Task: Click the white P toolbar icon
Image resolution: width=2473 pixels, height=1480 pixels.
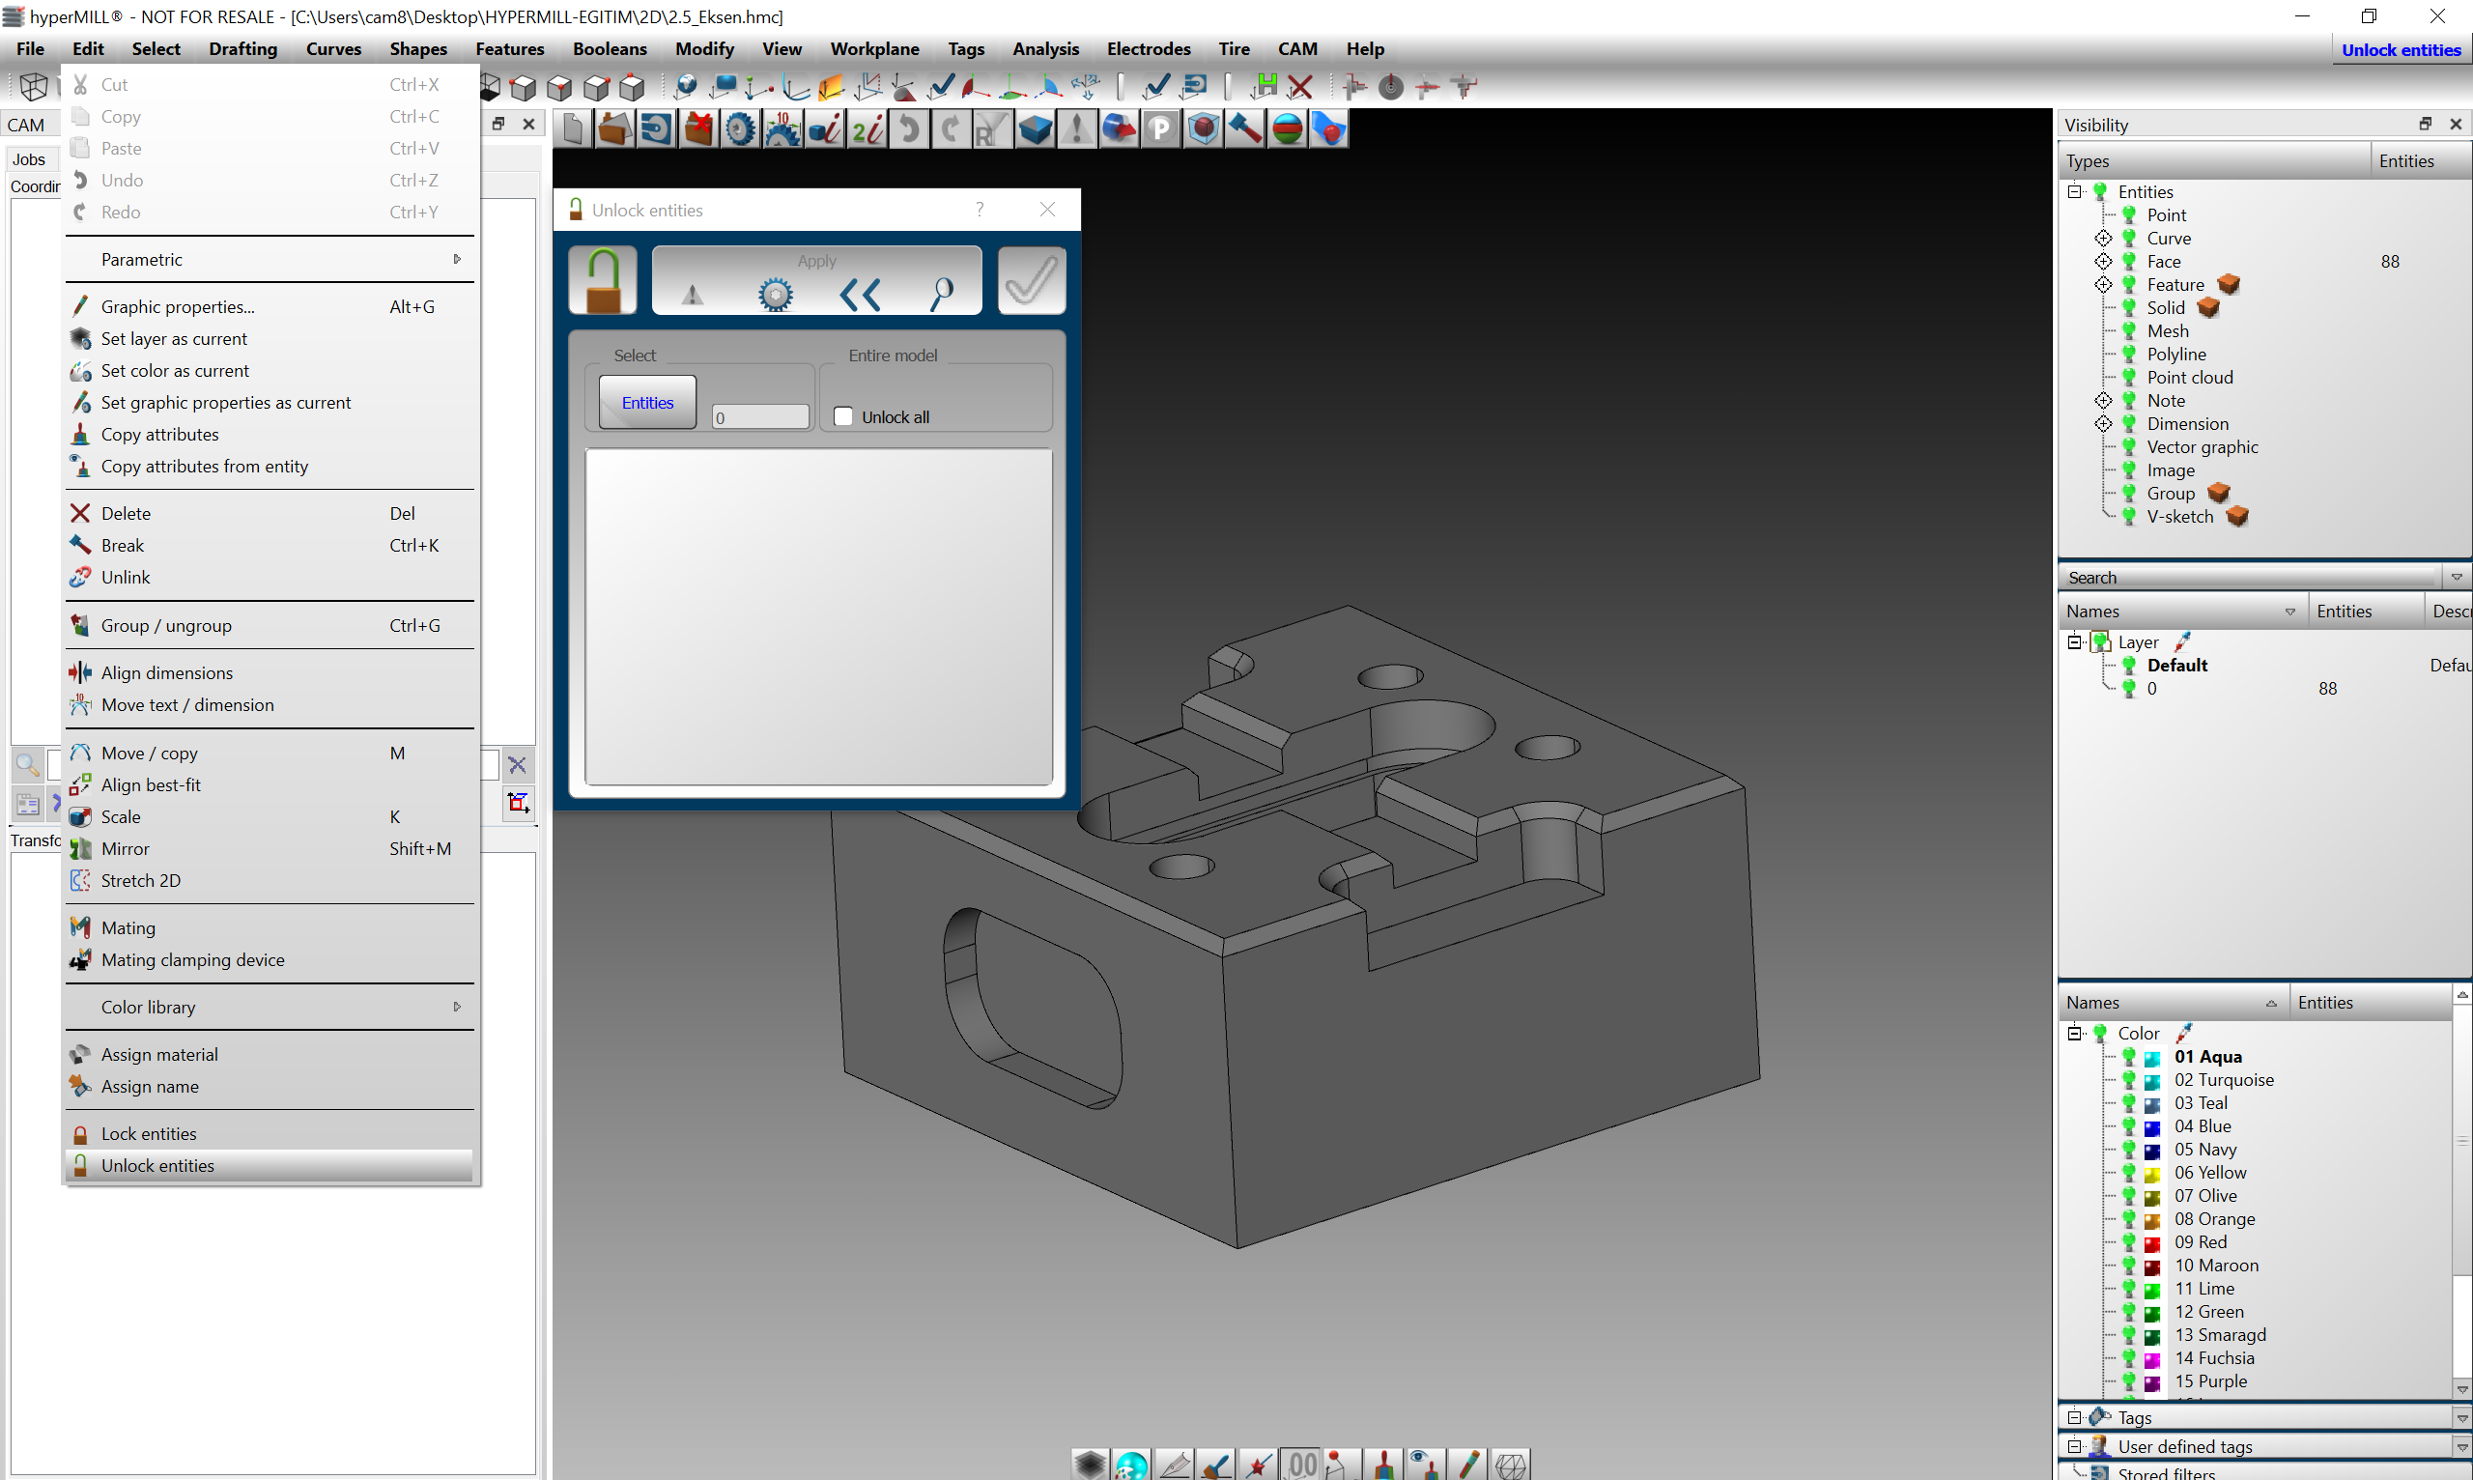Action: [1161, 129]
